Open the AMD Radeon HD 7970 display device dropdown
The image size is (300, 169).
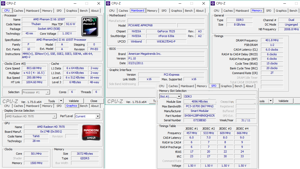pos(31,116)
